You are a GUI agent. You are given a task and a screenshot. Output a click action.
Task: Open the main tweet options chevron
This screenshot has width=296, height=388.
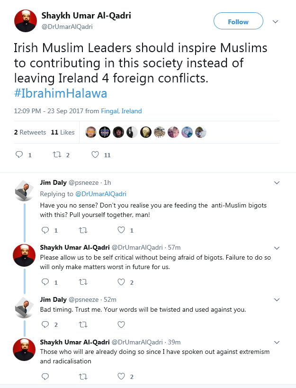(275, 22)
